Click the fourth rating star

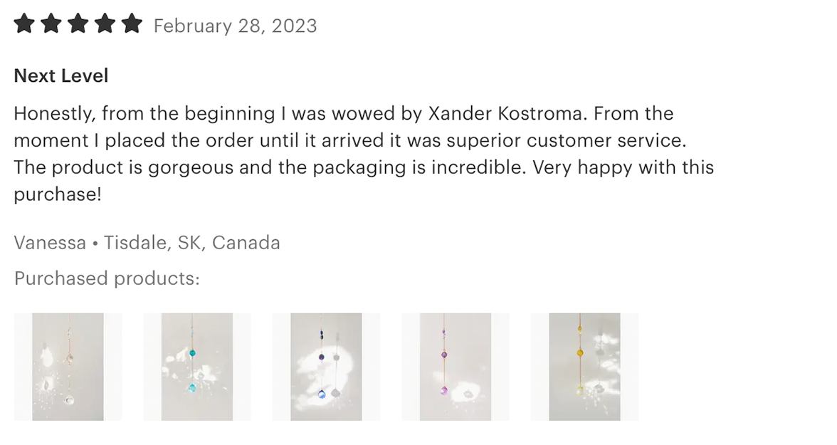[105, 24]
